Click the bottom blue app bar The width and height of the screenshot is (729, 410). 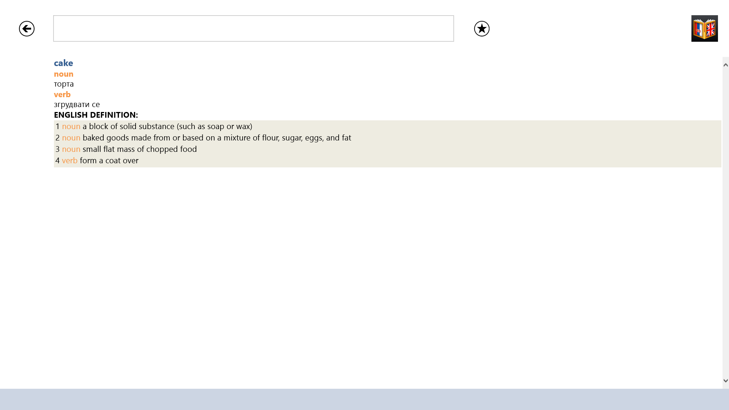click(364, 399)
